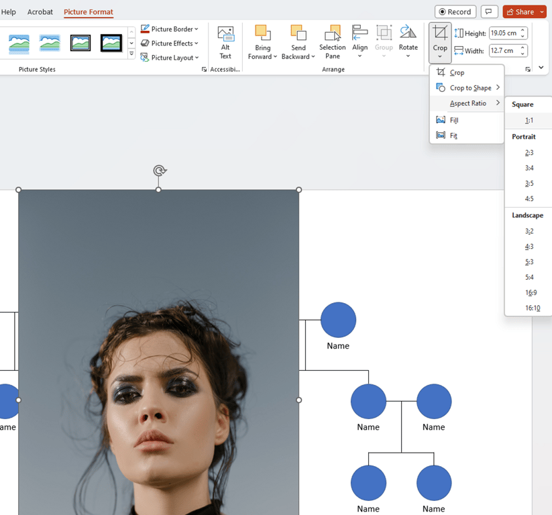Open the Size and Position dialog launcher
The height and width of the screenshot is (515, 552).
click(528, 69)
